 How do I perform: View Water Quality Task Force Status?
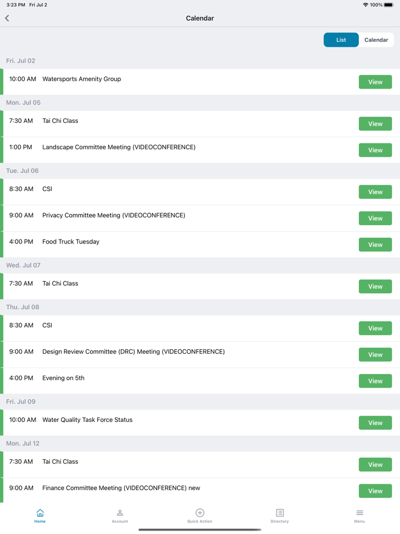[x=375, y=423]
